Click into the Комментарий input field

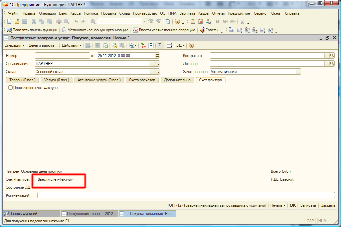186,195
